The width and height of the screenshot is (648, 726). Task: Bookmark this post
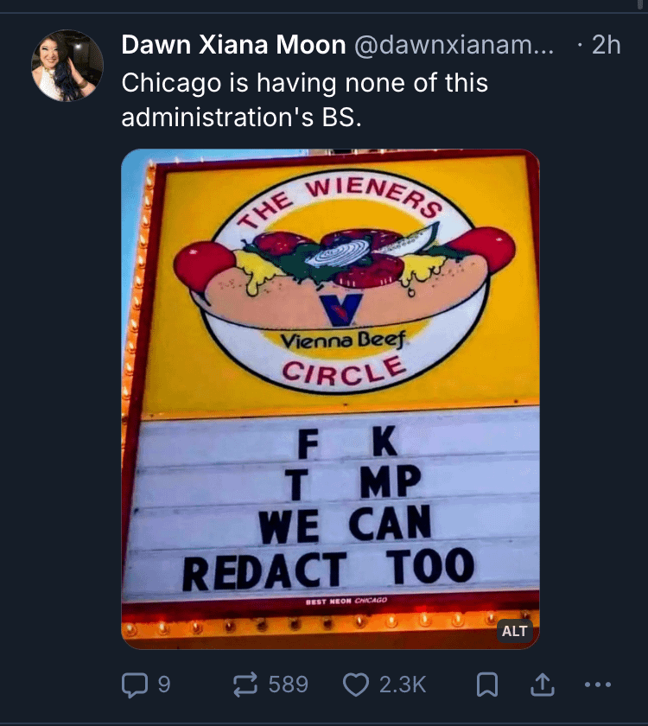coord(487,685)
